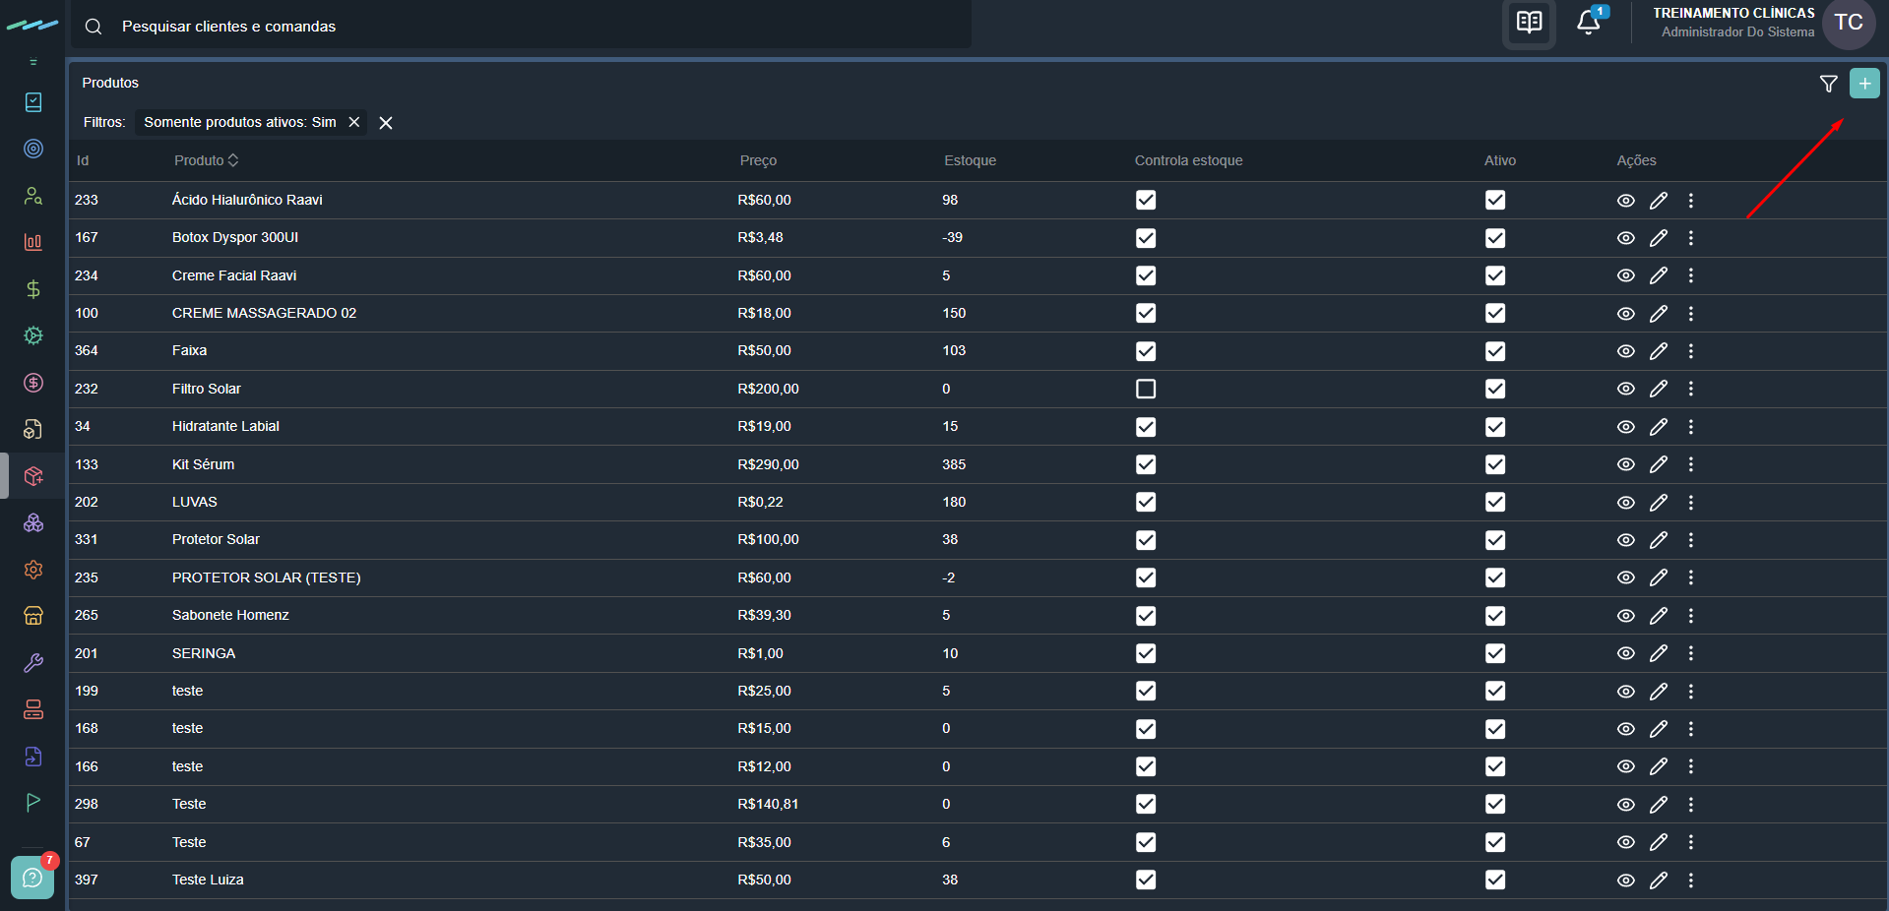Image resolution: width=1889 pixels, height=911 pixels.
Task: Click the Somente produtos ativos filter label
Action: [240, 122]
